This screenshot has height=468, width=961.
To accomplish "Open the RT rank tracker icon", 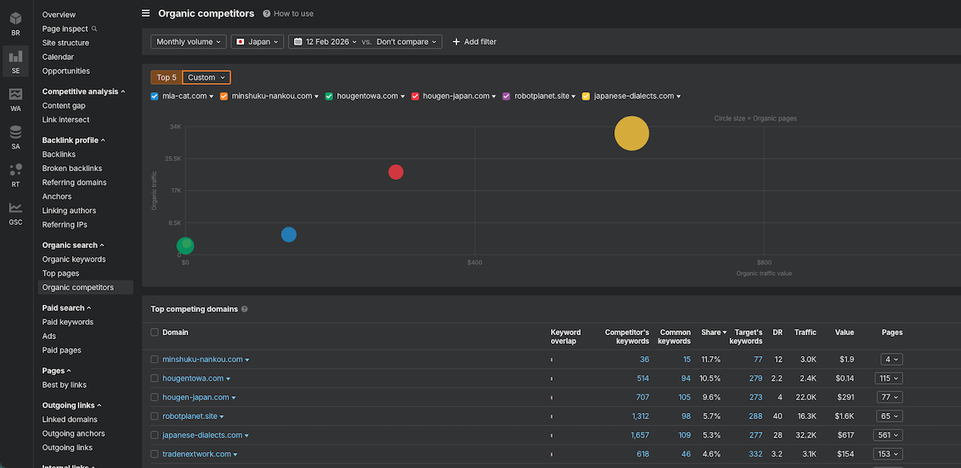I will click(14, 170).
